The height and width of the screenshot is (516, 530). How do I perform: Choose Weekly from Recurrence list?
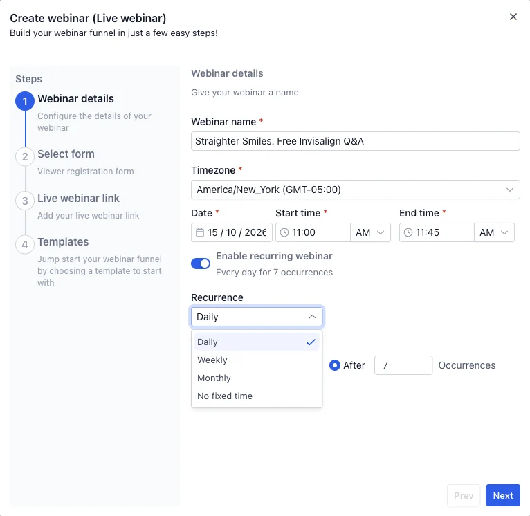click(257, 360)
